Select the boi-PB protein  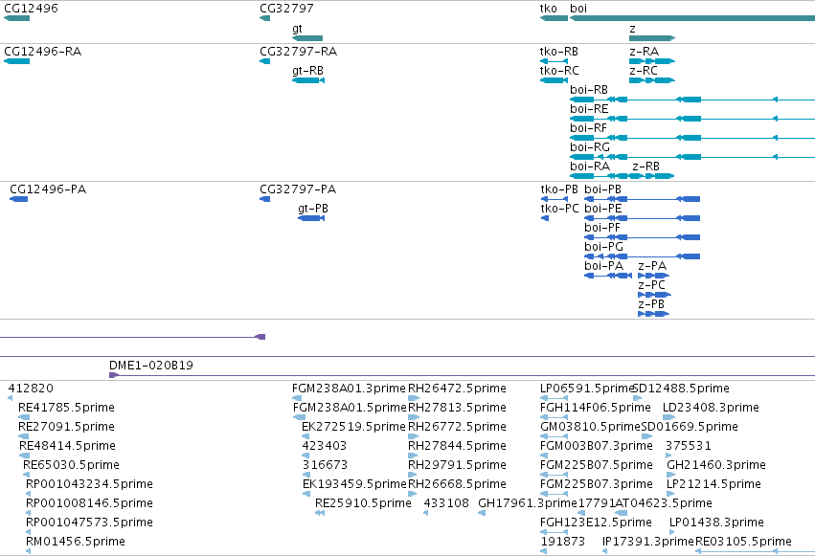[643, 199]
